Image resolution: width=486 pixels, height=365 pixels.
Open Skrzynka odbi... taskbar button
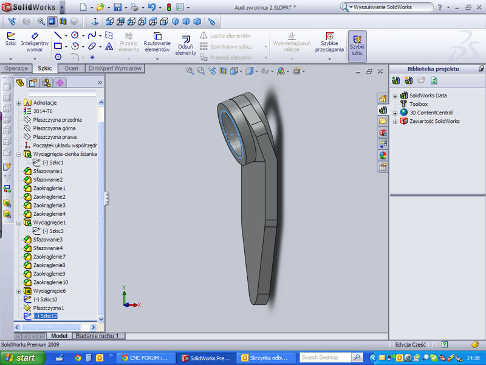[267, 358]
